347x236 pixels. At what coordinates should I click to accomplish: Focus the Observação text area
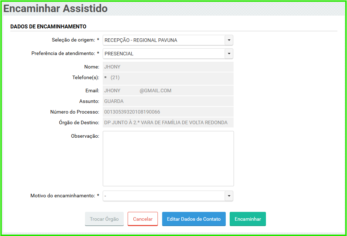point(168,158)
